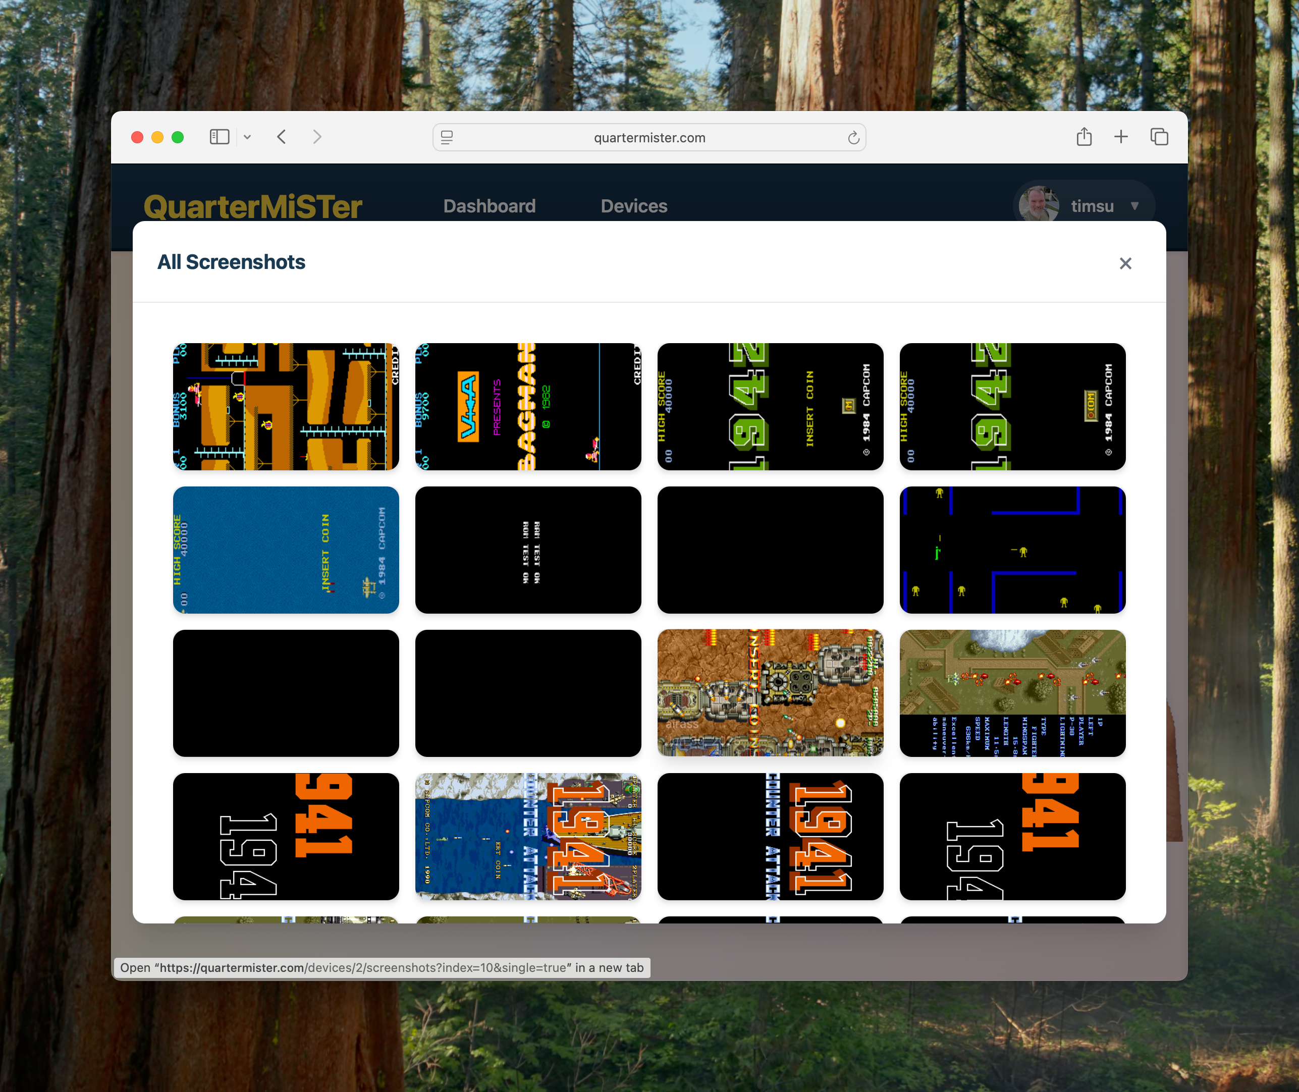
Task: Open the 1942 Insert Coin black screenshot
Action: coord(770,407)
